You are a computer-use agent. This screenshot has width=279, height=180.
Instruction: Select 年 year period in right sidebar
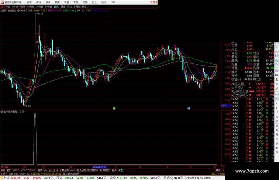[x=277, y=152]
